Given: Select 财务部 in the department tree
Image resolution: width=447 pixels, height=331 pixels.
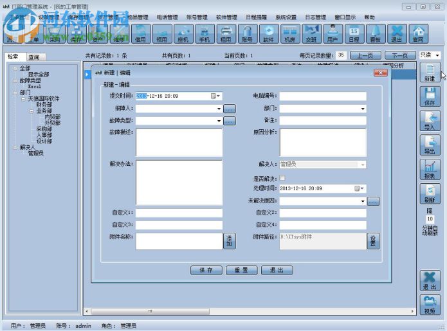Looking at the screenshot, I should click(x=44, y=105).
